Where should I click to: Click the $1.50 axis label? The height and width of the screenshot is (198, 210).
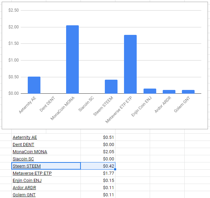(x=13, y=43)
